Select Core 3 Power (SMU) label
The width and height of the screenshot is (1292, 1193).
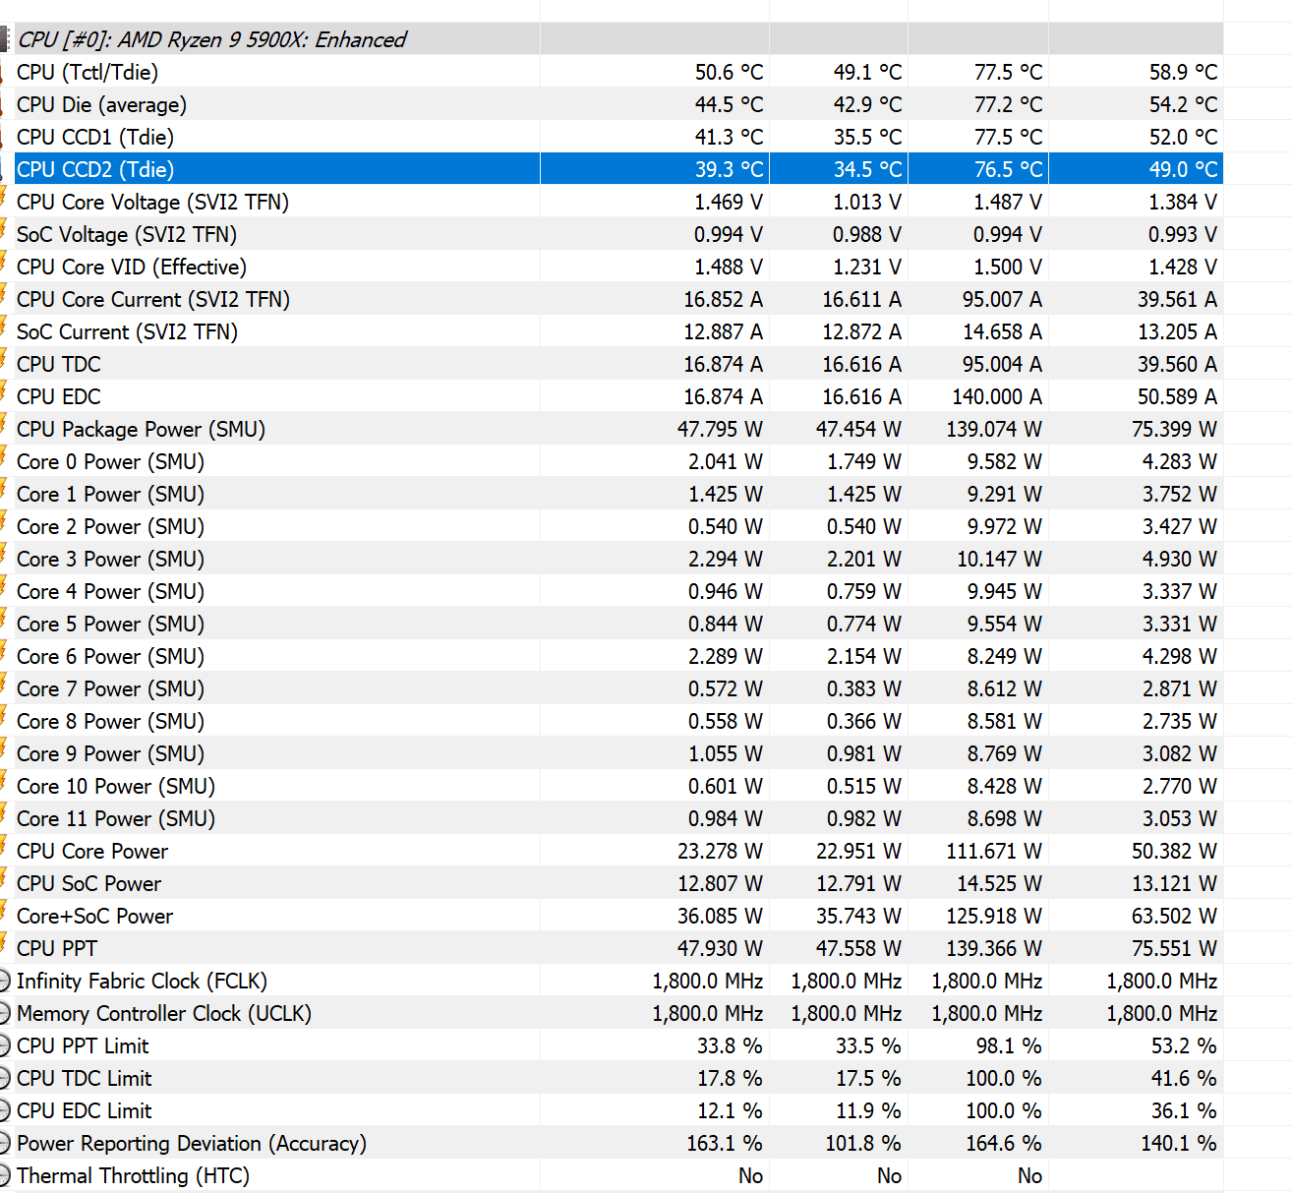(110, 559)
